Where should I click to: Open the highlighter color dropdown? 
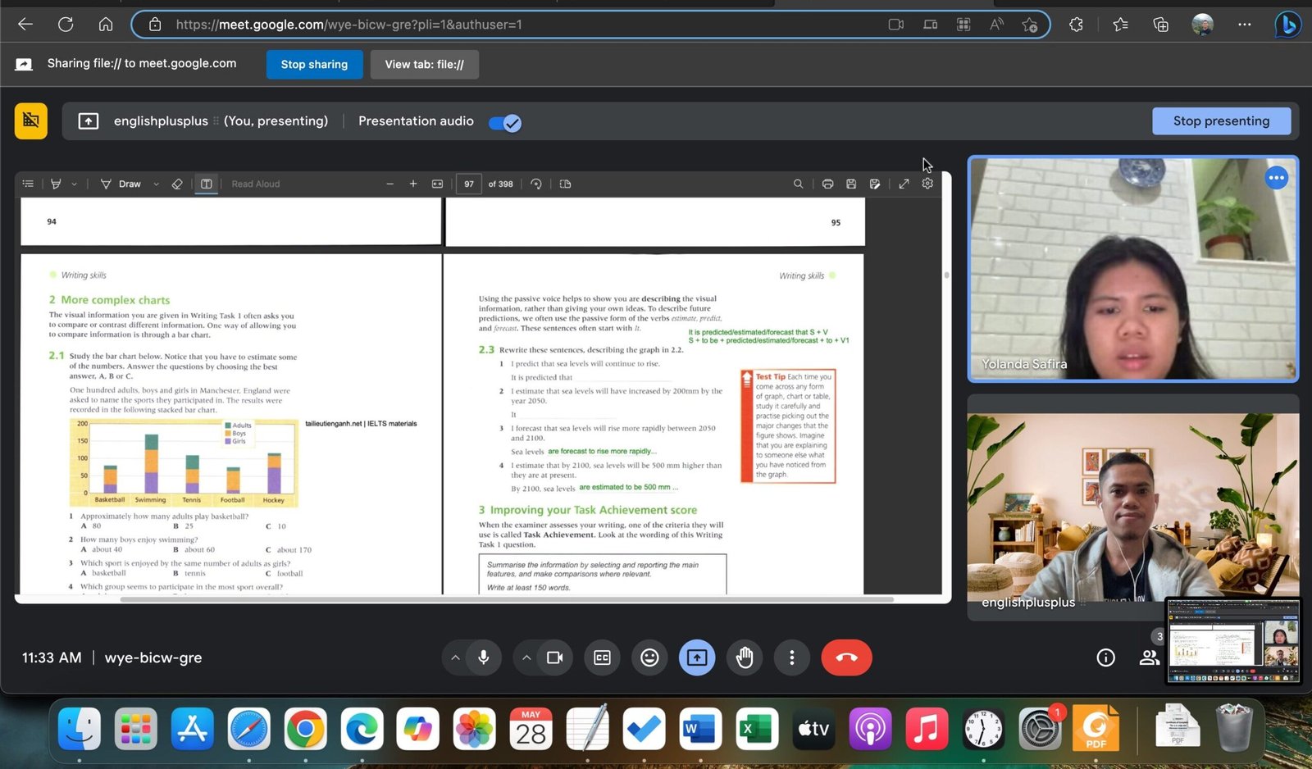pyautogui.click(x=74, y=184)
